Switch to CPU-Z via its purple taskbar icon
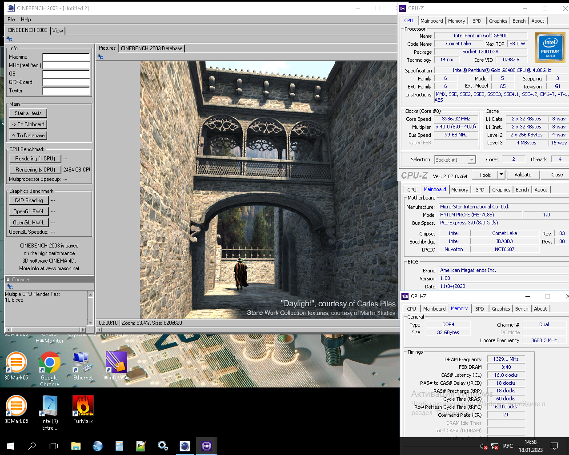 206,446
